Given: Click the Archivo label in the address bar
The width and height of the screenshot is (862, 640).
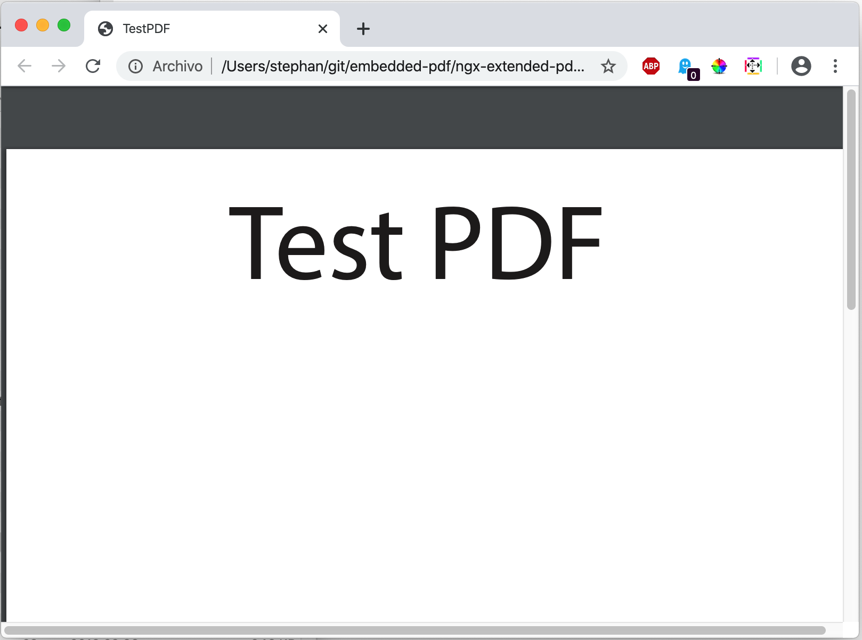Looking at the screenshot, I should click(x=177, y=66).
